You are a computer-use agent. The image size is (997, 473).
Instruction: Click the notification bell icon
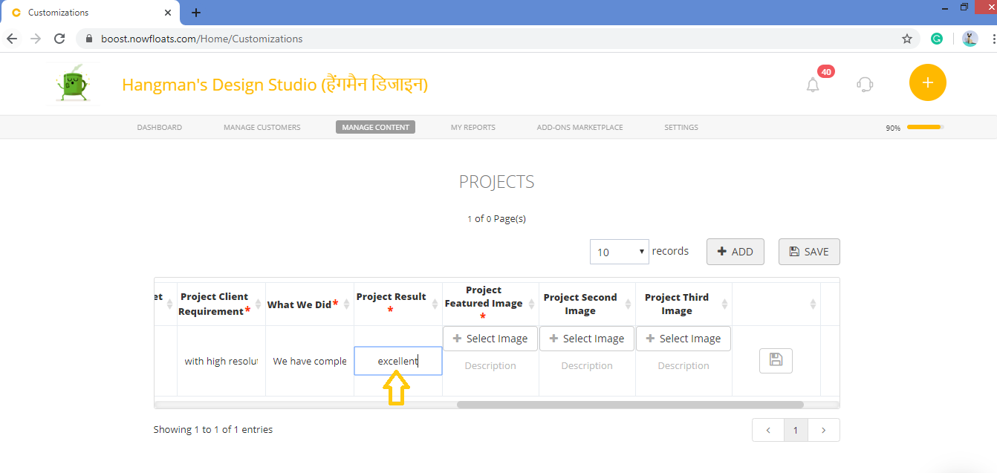point(812,84)
